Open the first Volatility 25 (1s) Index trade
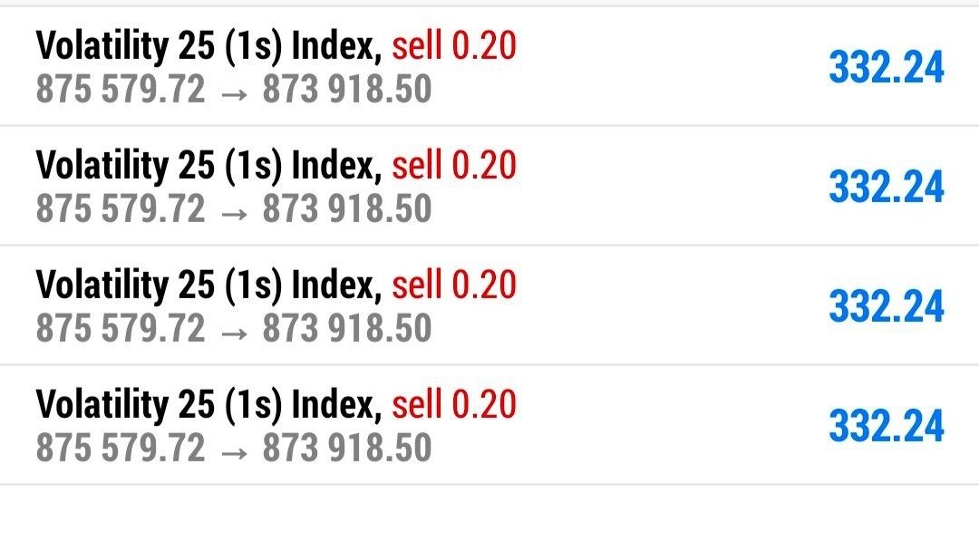Screen dimensions: 979x551 click(x=489, y=66)
